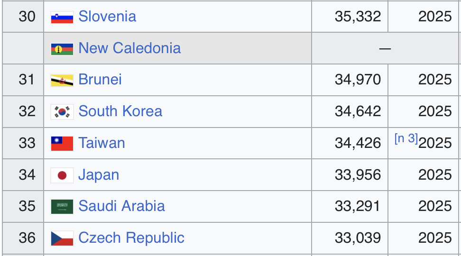Click the Slovenia flag icon

62,18
